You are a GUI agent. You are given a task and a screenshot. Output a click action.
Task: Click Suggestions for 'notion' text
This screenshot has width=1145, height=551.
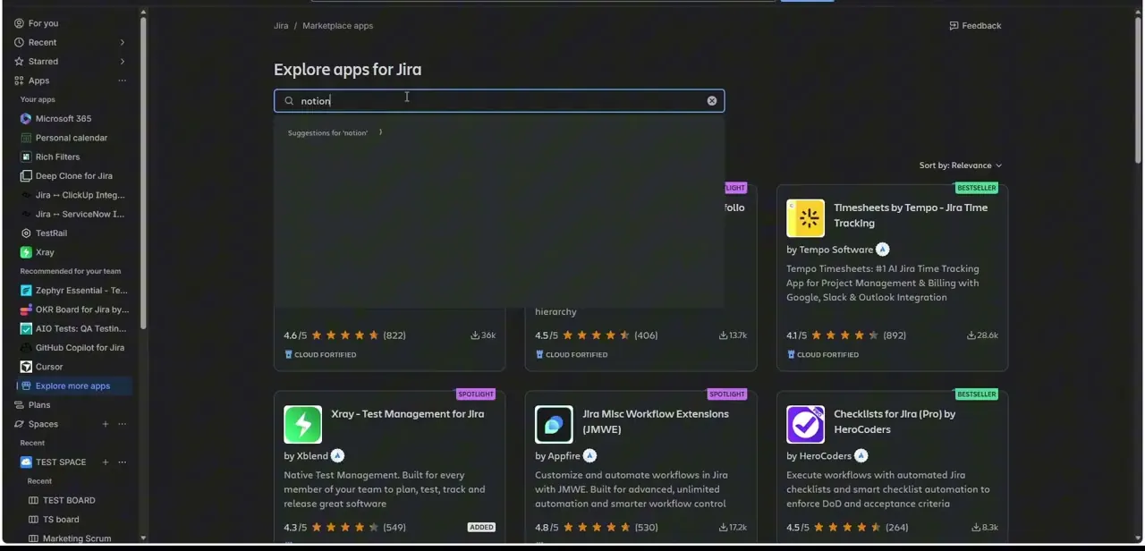point(327,133)
